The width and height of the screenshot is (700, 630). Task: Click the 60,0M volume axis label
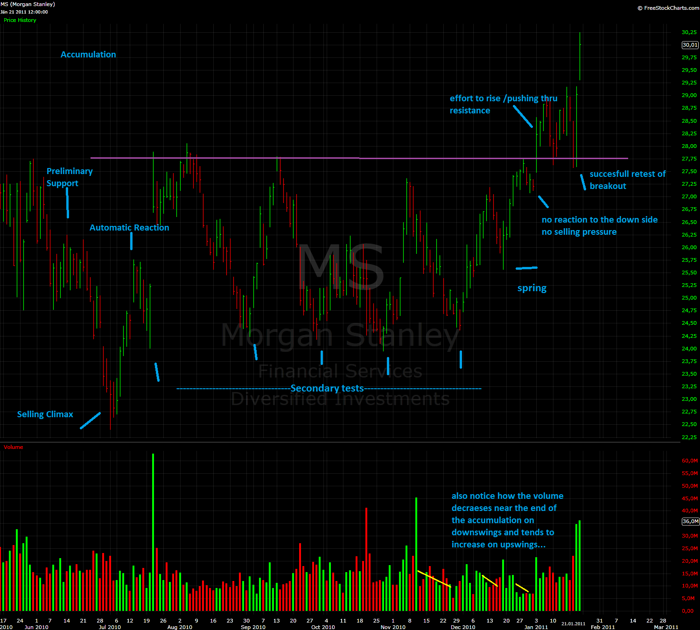coord(690,461)
